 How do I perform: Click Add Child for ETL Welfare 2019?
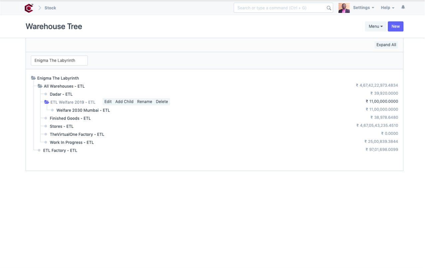click(124, 102)
